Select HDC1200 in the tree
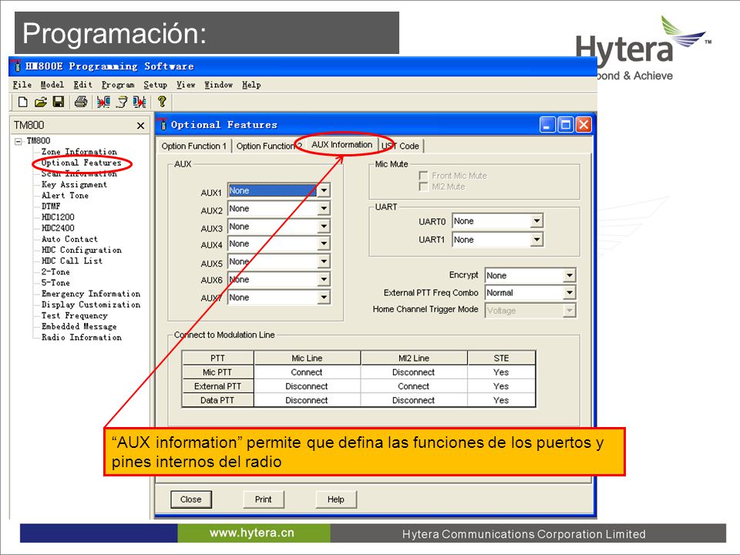The image size is (740, 555). 58,217
